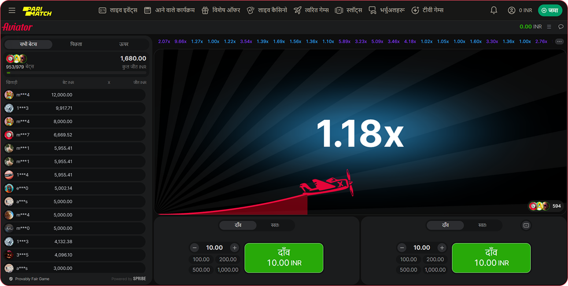This screenshot has height=286, width=568.
Task: Switch to पिछला tab
Action: 76,44
